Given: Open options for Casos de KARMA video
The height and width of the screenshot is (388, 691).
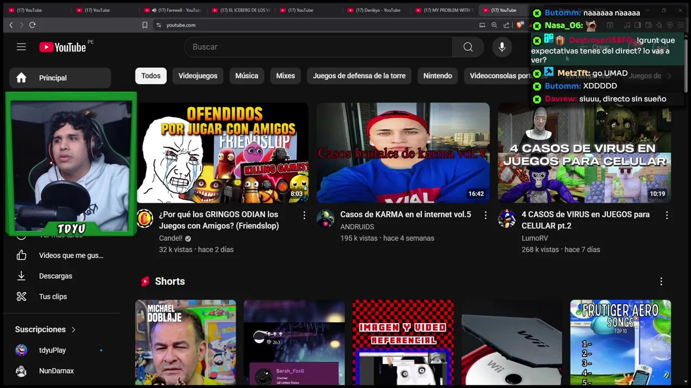Looking at the screenshot, I should 485,216.
